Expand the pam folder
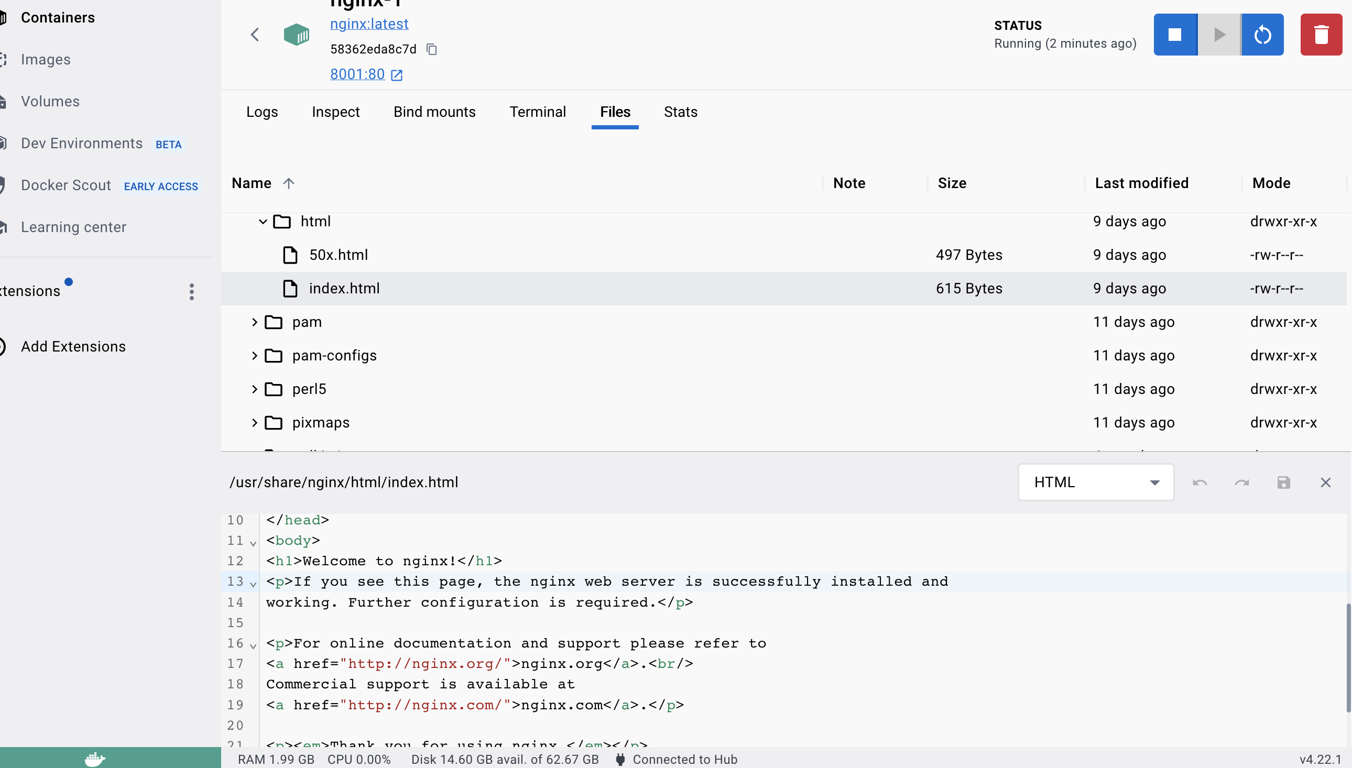 point(254,322)
